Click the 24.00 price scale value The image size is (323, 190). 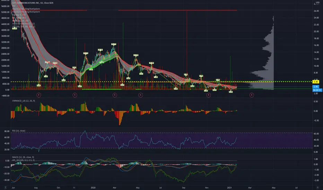(x=316, y=18)
